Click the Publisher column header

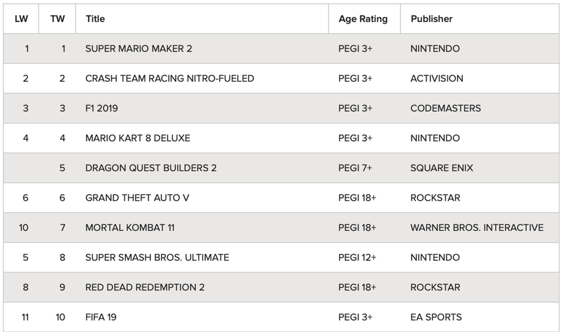point(431,19)
